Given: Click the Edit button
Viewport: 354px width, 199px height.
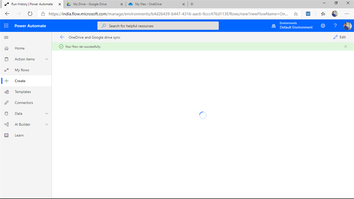Looking at the screenshot, I should 339,37.
